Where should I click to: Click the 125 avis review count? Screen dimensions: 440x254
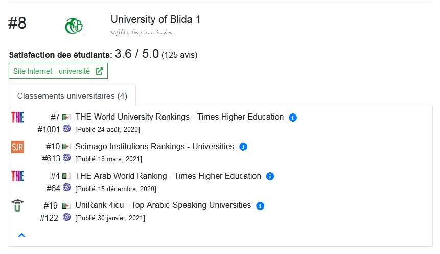pos(179,55)
